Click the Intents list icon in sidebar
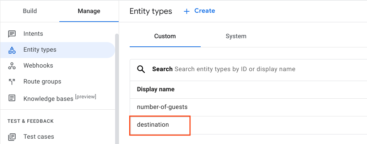 point(12,34)
